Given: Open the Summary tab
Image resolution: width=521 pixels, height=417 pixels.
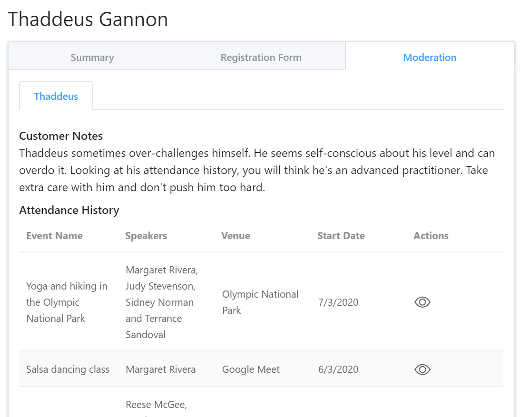Looking at the screenshot, I should (x=92, y=58).
